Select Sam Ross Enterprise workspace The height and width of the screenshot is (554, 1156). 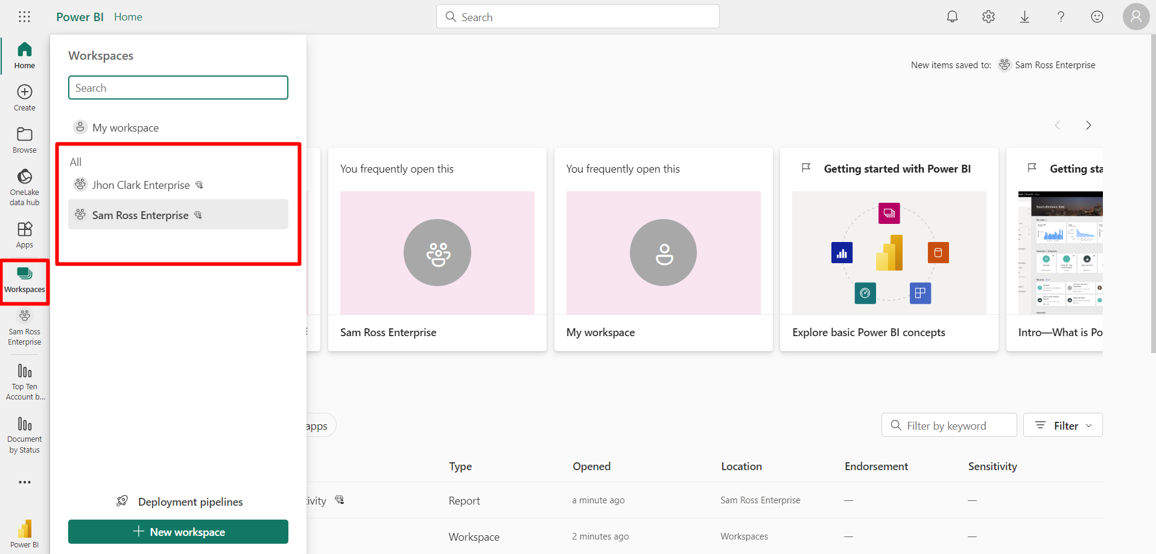(x=178, y=215)
